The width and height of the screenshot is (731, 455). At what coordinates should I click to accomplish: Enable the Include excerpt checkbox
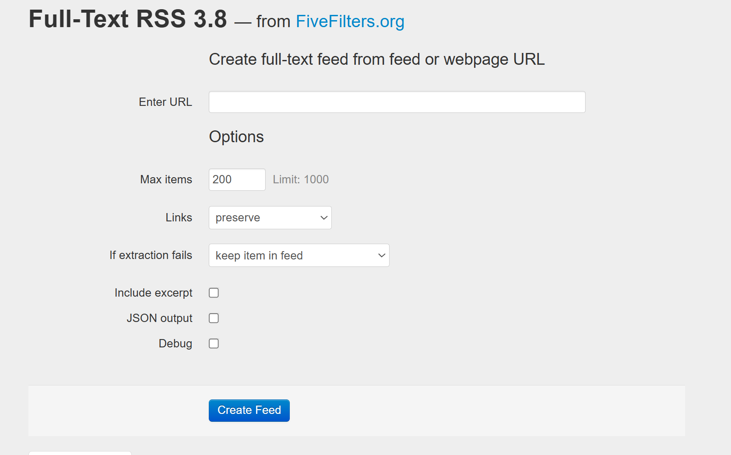pos(214,293)
